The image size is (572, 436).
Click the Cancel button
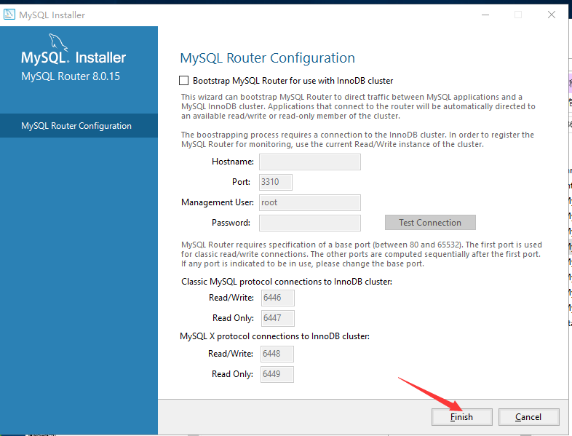[528, 416]
